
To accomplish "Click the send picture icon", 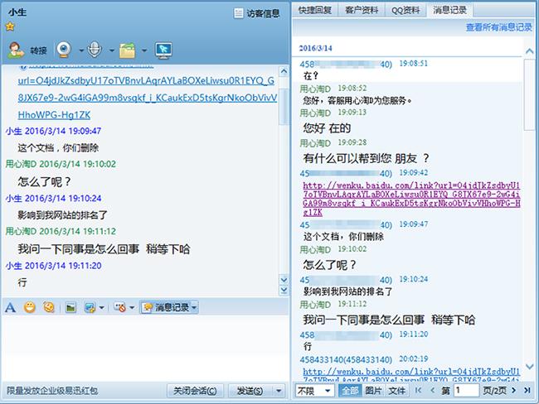I will pyautogui.click(x=70, y=307).
